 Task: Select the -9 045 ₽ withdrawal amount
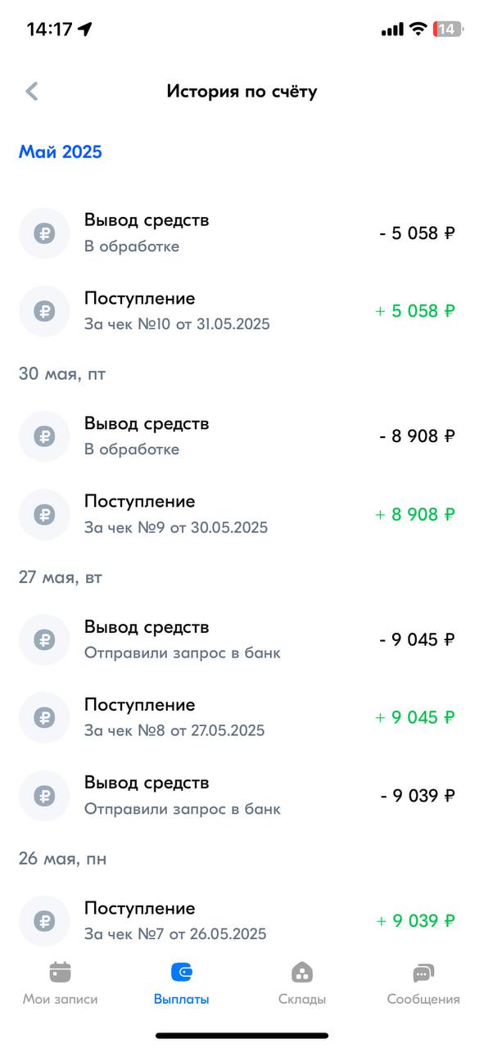pos(417,639)
